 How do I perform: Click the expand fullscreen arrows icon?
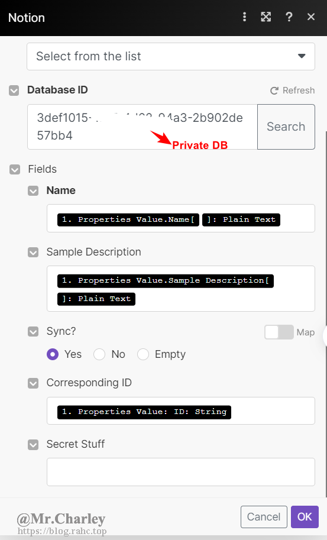click(266, 17)
